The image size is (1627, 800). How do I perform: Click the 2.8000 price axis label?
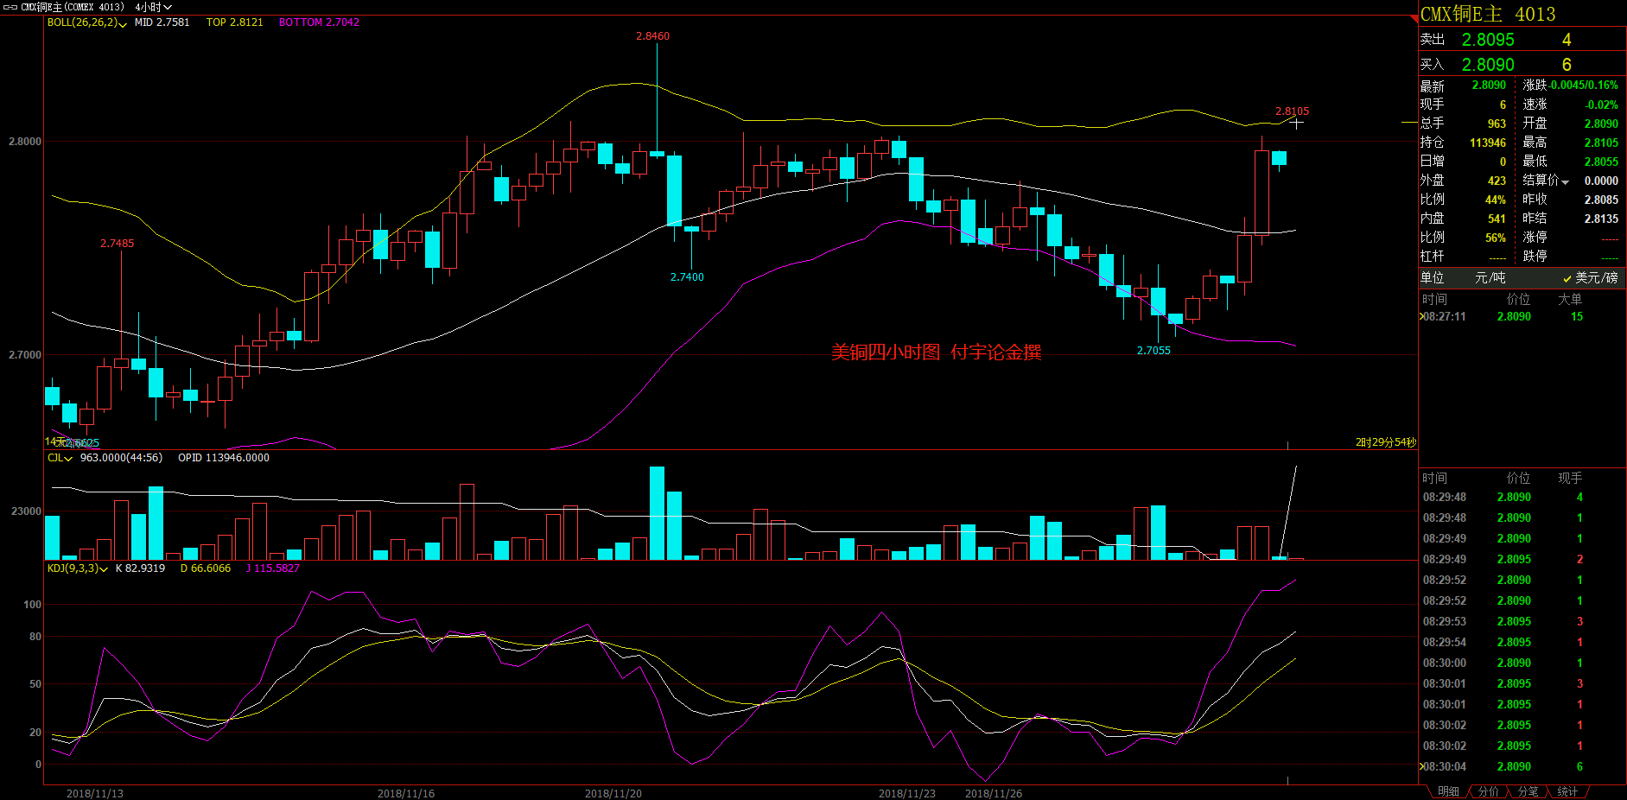(x=25, y=142)
